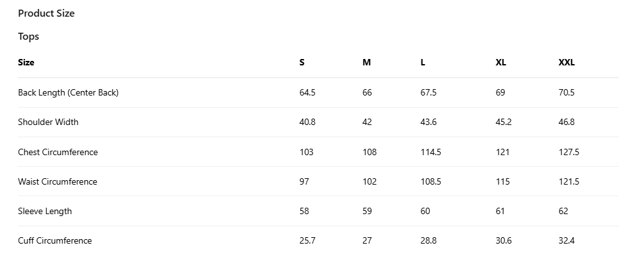The image size is (619, 259).
Task: Select the 127.5 chest circumference value
Action: (569, 152)
